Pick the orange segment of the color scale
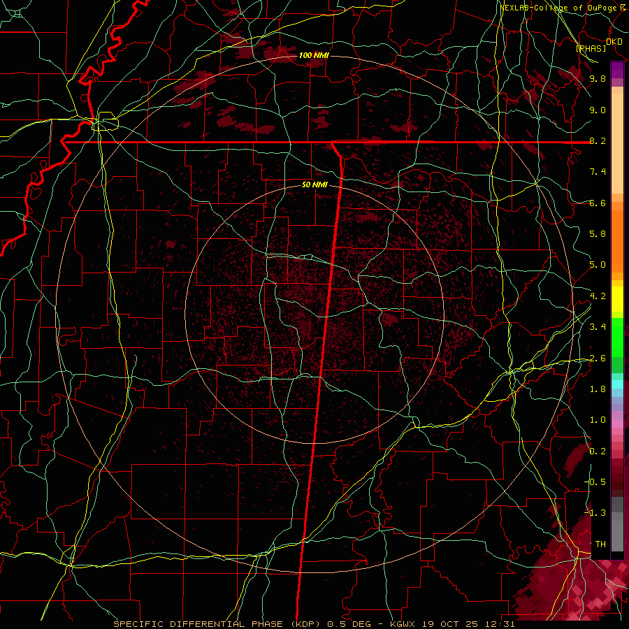The image size is (629, 629). (617, 240)
